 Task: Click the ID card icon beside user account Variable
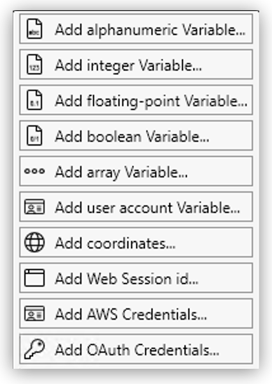[34, 207]
